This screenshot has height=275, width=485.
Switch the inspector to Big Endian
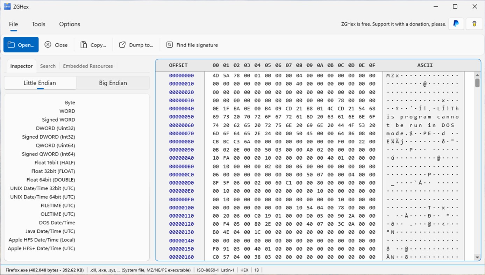click(x=113, y=83)
